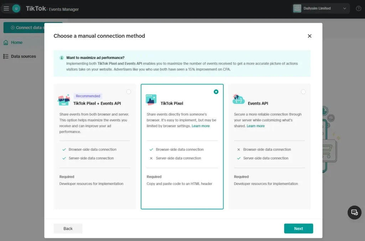The image size is (365, 241).
Task: Click the Data sources list icon
Action: tap(6, 56)
